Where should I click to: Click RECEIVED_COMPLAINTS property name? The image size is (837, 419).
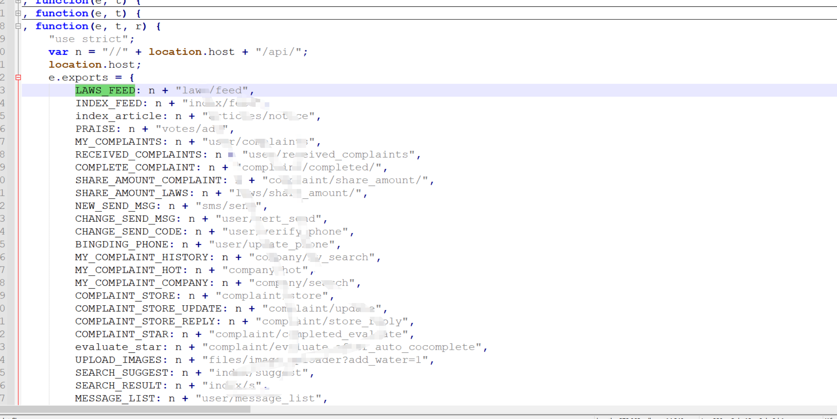pyautogui.click(x=138, y=155)
